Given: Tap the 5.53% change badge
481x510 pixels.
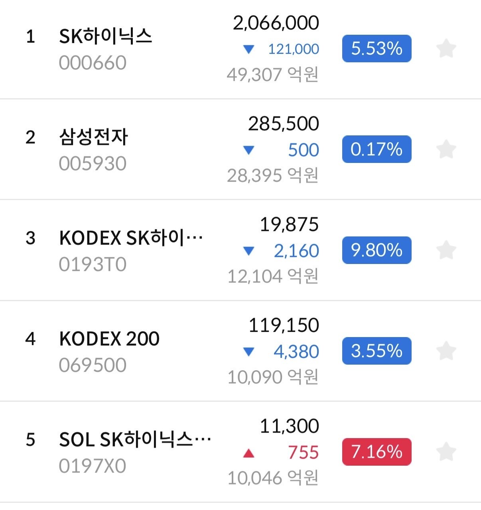Looking at the screenshot, I should [377, 48].
